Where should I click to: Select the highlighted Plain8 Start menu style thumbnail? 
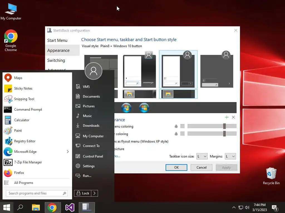(x=178, y=69)
